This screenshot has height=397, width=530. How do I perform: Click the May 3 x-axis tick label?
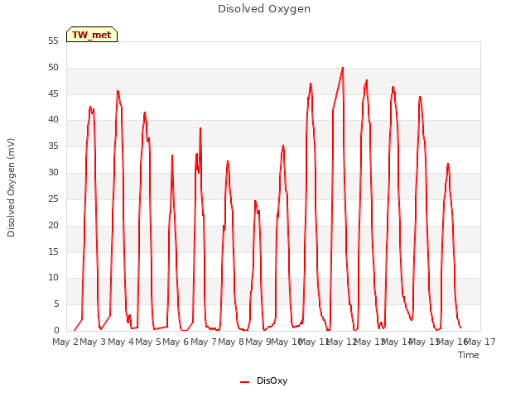(x=93, y=342)
